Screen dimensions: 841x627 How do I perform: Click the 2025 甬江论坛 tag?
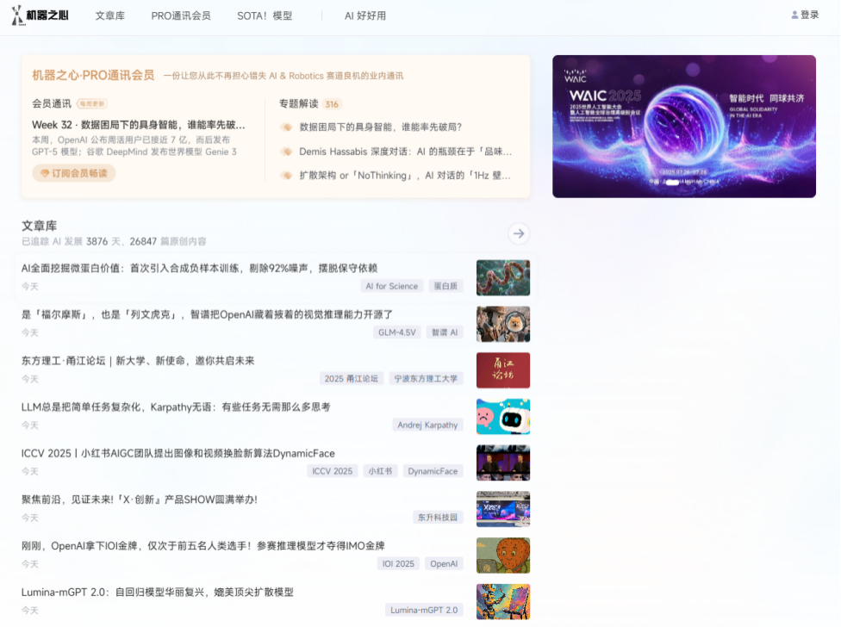352,378
